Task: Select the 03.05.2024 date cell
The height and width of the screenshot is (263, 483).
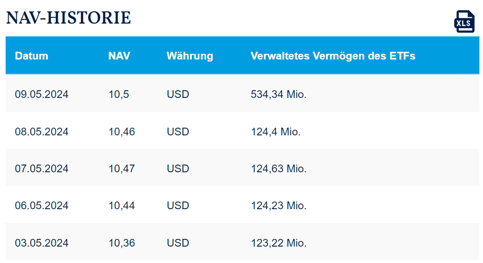Action: pyautogui.click(x=42, y=243)
